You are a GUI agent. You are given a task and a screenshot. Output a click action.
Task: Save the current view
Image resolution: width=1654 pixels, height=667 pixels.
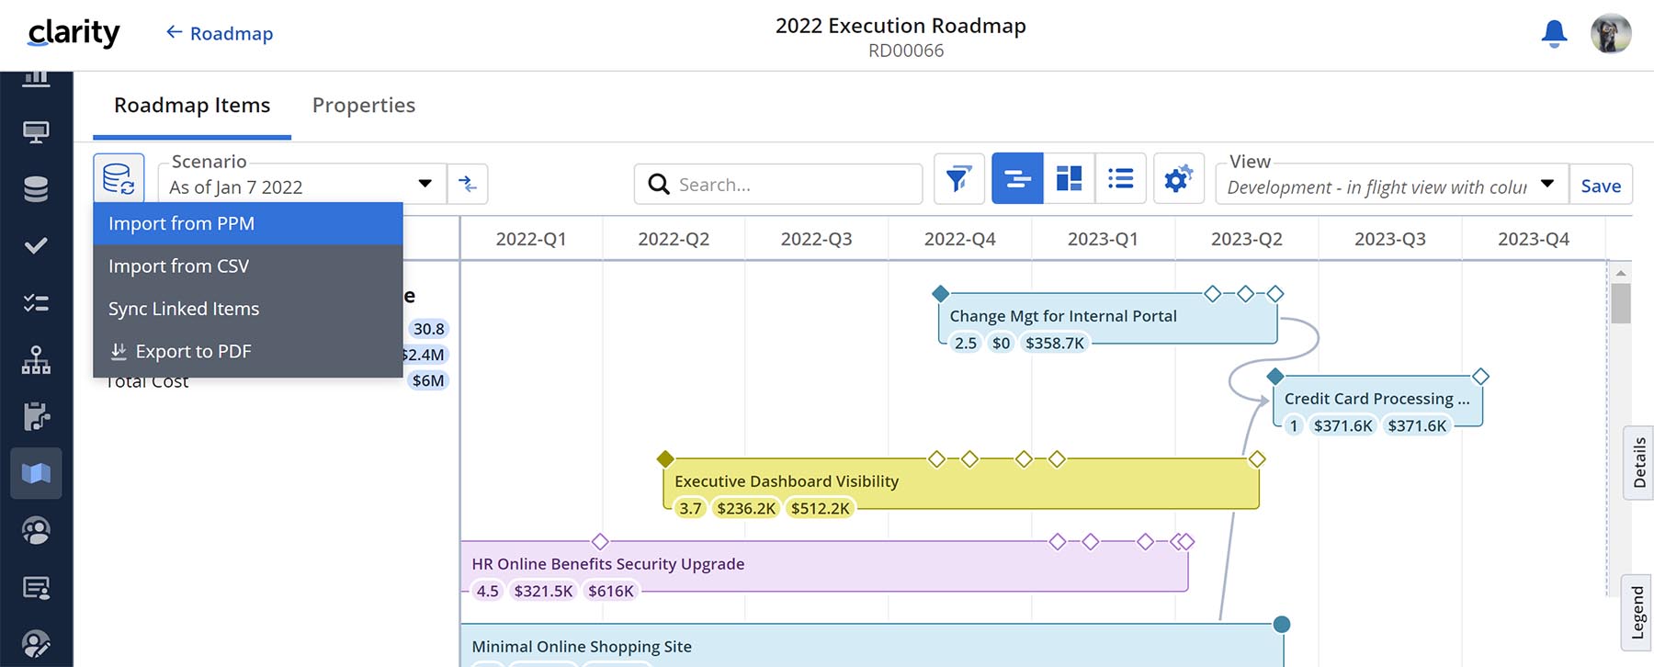1601,186
